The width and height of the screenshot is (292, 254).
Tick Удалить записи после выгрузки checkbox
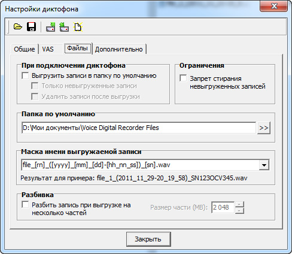[x=35, y=96]
